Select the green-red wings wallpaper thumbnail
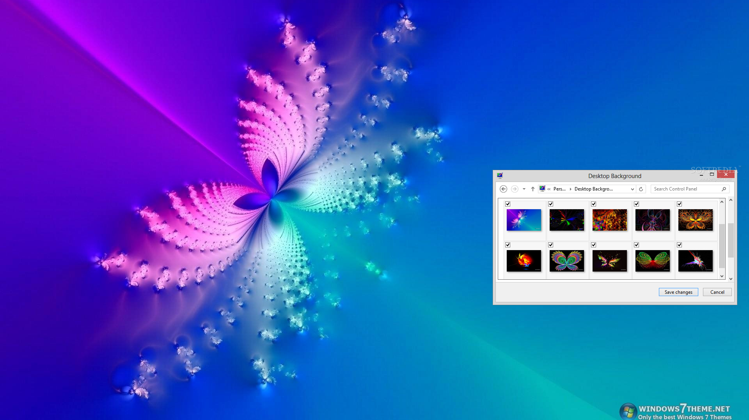The image size is (749, 420). click(653, 261)
